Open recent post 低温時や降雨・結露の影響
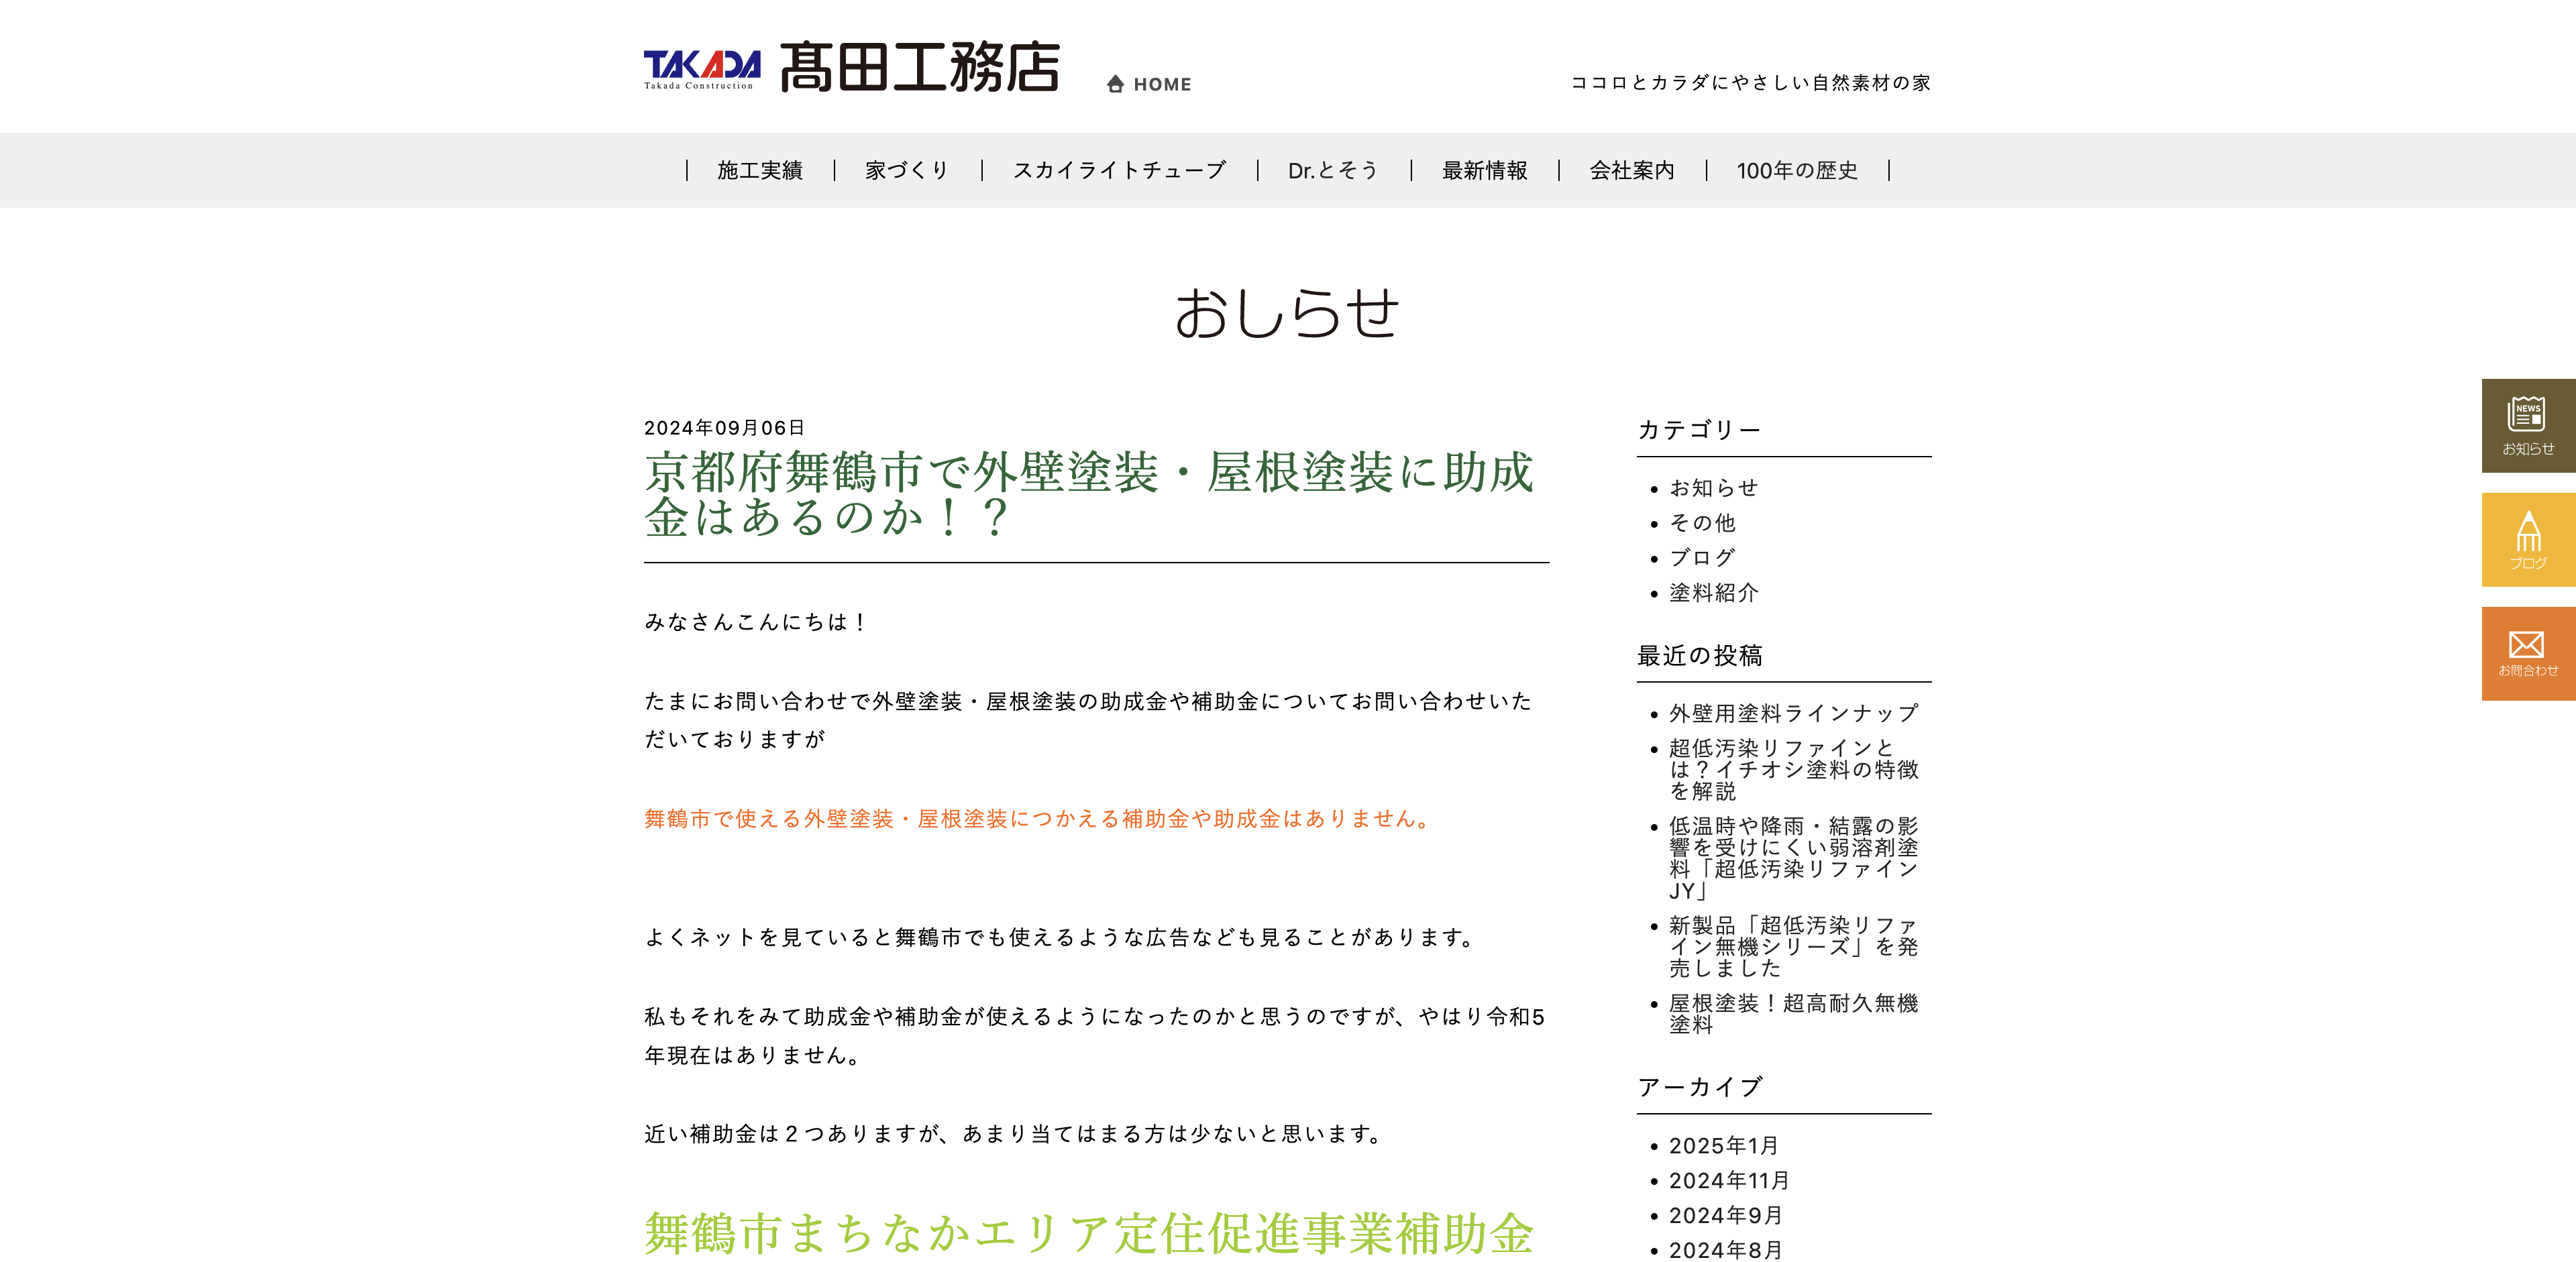The image size is (2576, 1262). tap(1794, 858)
